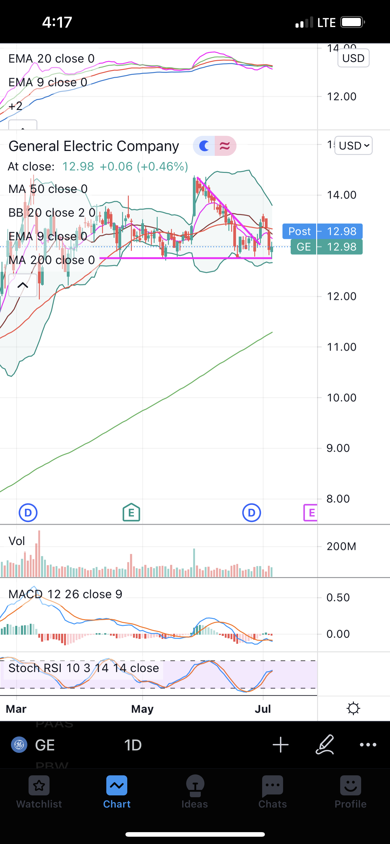Tap the plus icon to add indicator
The image size is (390, 844).
coord(281,745)
